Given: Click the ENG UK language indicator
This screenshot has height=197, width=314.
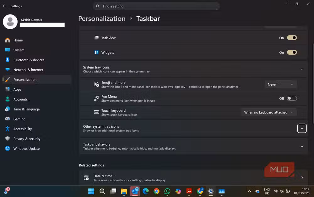Looking at the screenshot, I should click(267, 191).
